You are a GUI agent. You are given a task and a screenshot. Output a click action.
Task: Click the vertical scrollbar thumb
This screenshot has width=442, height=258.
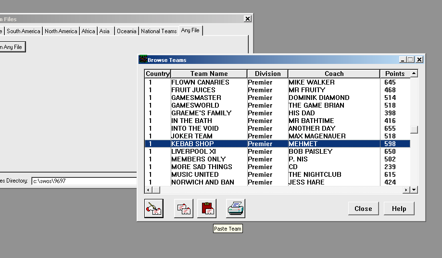(x=414, y=129)
